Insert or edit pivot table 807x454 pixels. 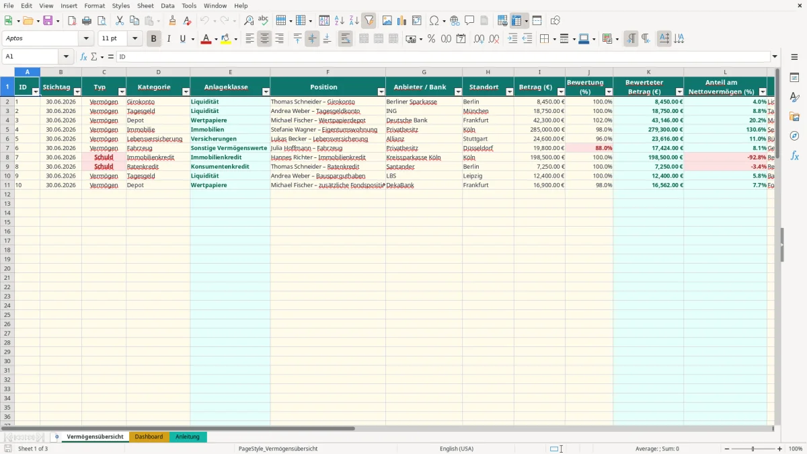pyautogui.click(x=417, y=21)
